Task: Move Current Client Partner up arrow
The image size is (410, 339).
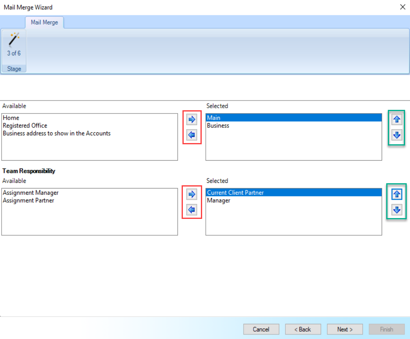Action: click(x=396, y=194)
